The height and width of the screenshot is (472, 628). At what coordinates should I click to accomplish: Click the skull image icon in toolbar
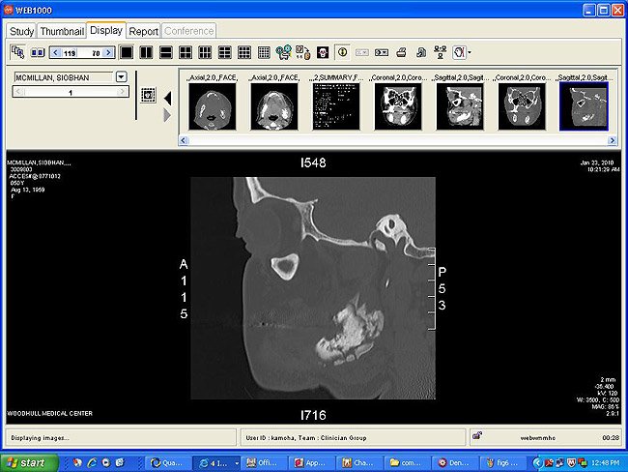(323, 51)
